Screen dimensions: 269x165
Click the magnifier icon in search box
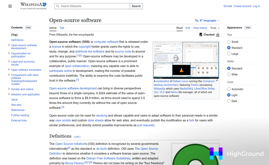58,6
